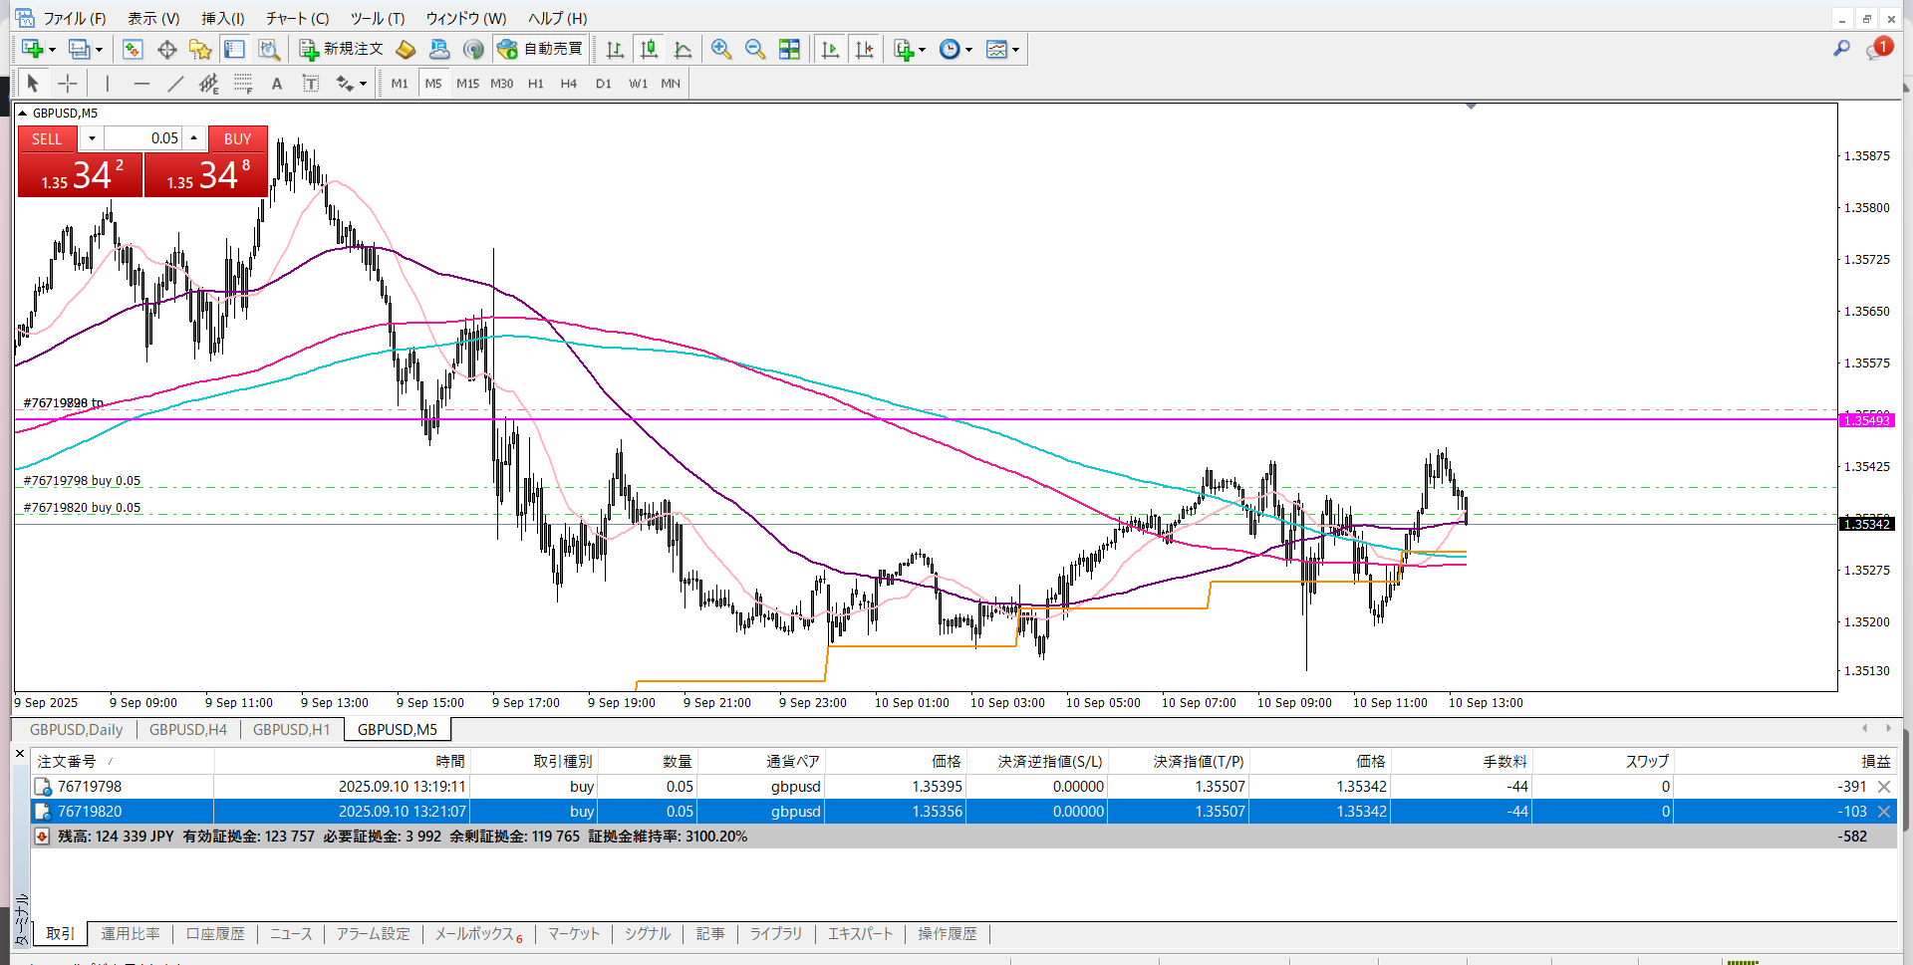Select the trendline tool
Viewport: 1913px width, 965px height.
175,84
